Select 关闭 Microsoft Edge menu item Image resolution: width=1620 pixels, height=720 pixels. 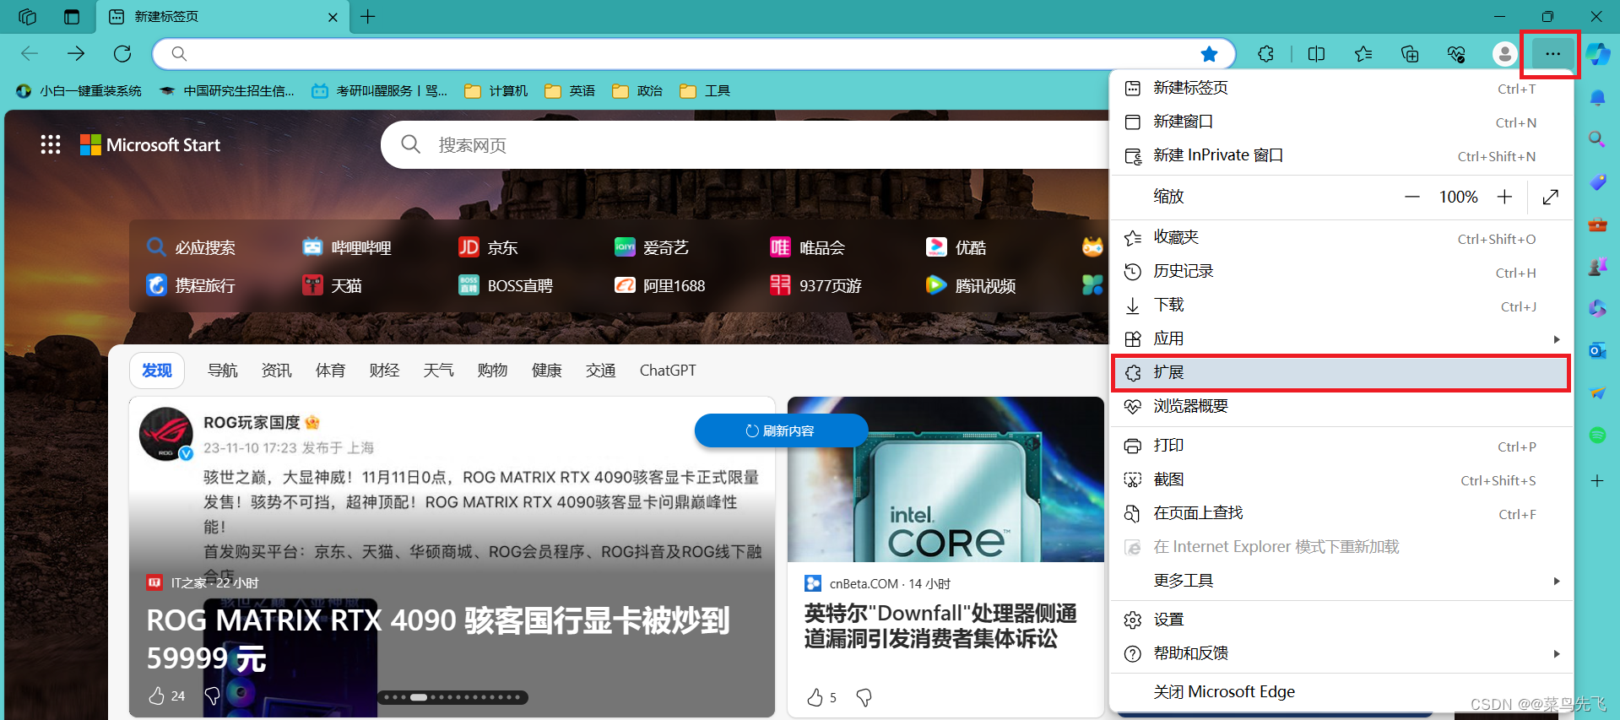1341,692
